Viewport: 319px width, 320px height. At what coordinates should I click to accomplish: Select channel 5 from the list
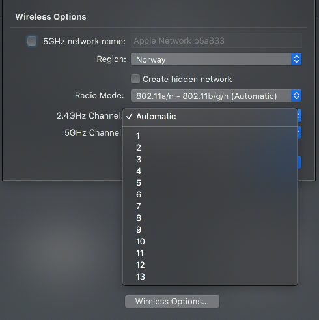[x=210, y=183]
